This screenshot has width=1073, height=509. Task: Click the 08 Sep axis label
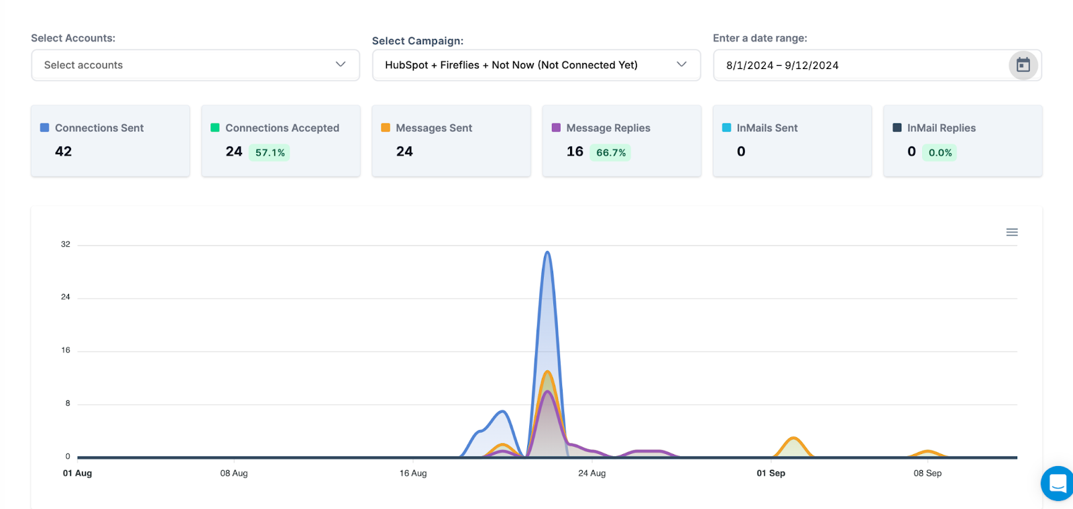tap(927, 473)
